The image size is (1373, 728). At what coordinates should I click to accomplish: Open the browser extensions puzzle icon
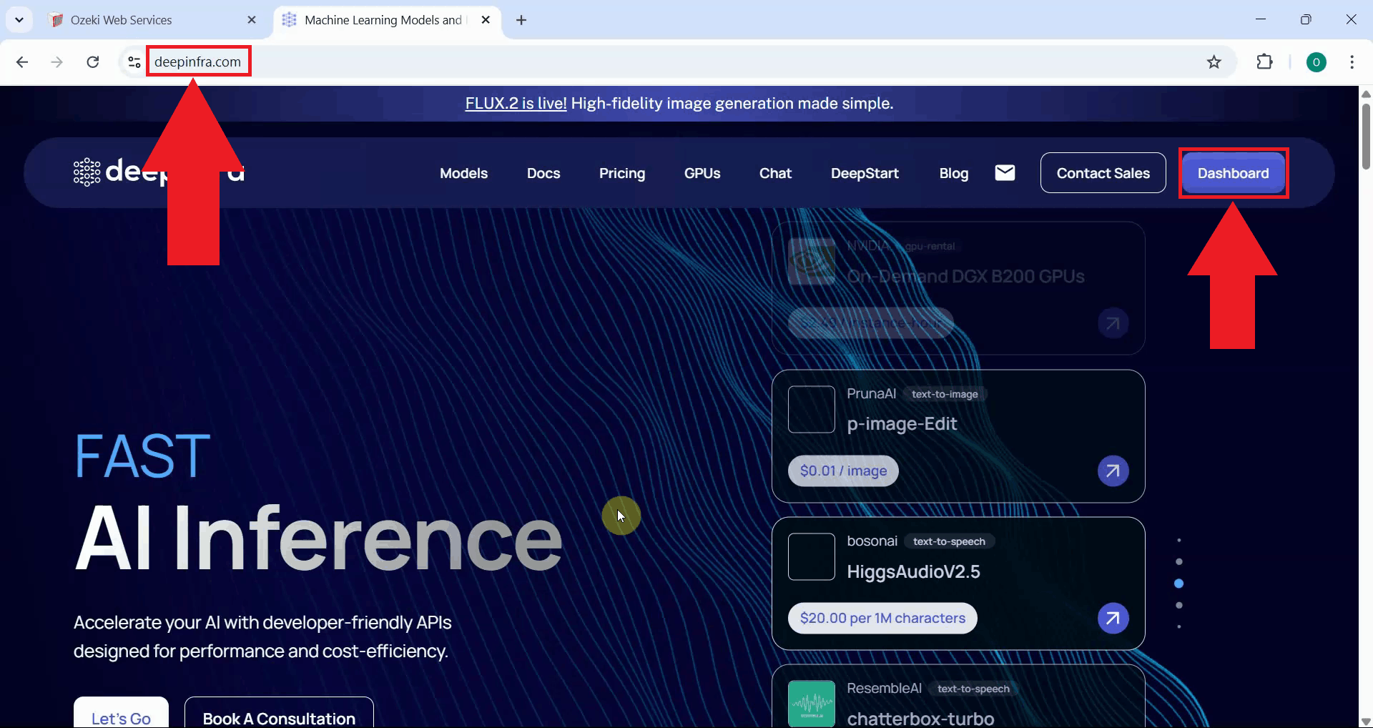(x=1264, y=62)
